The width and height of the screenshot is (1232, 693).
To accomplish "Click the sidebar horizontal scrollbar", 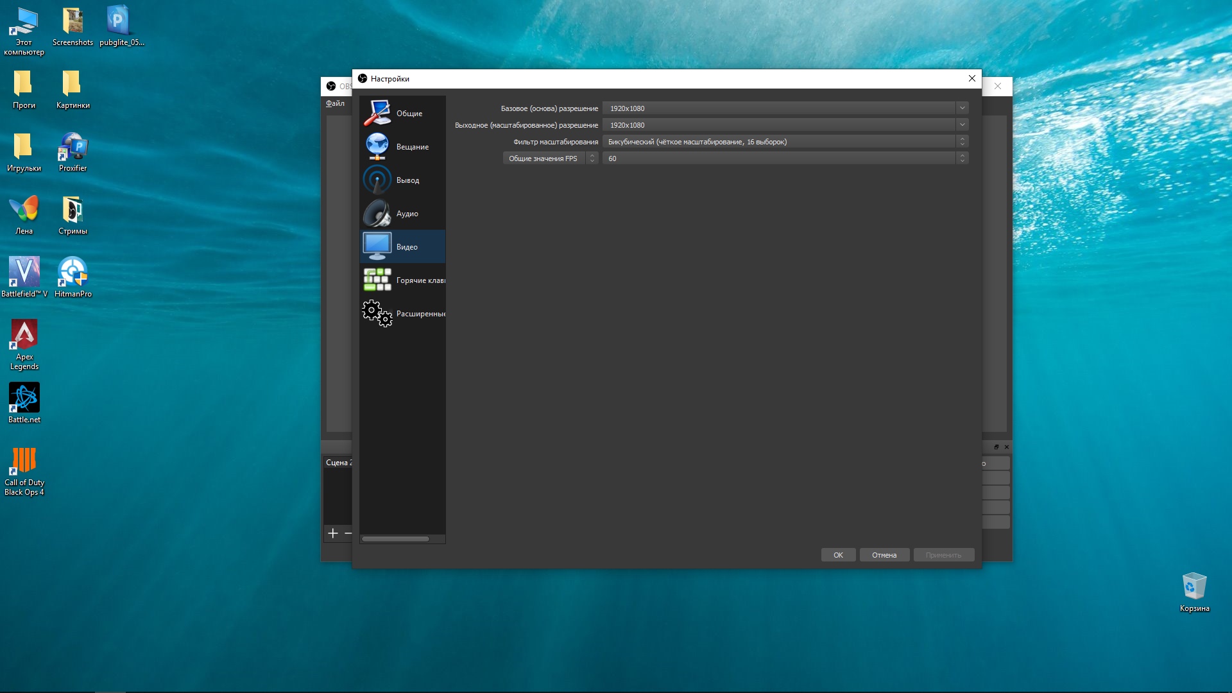I will (395, 539).
